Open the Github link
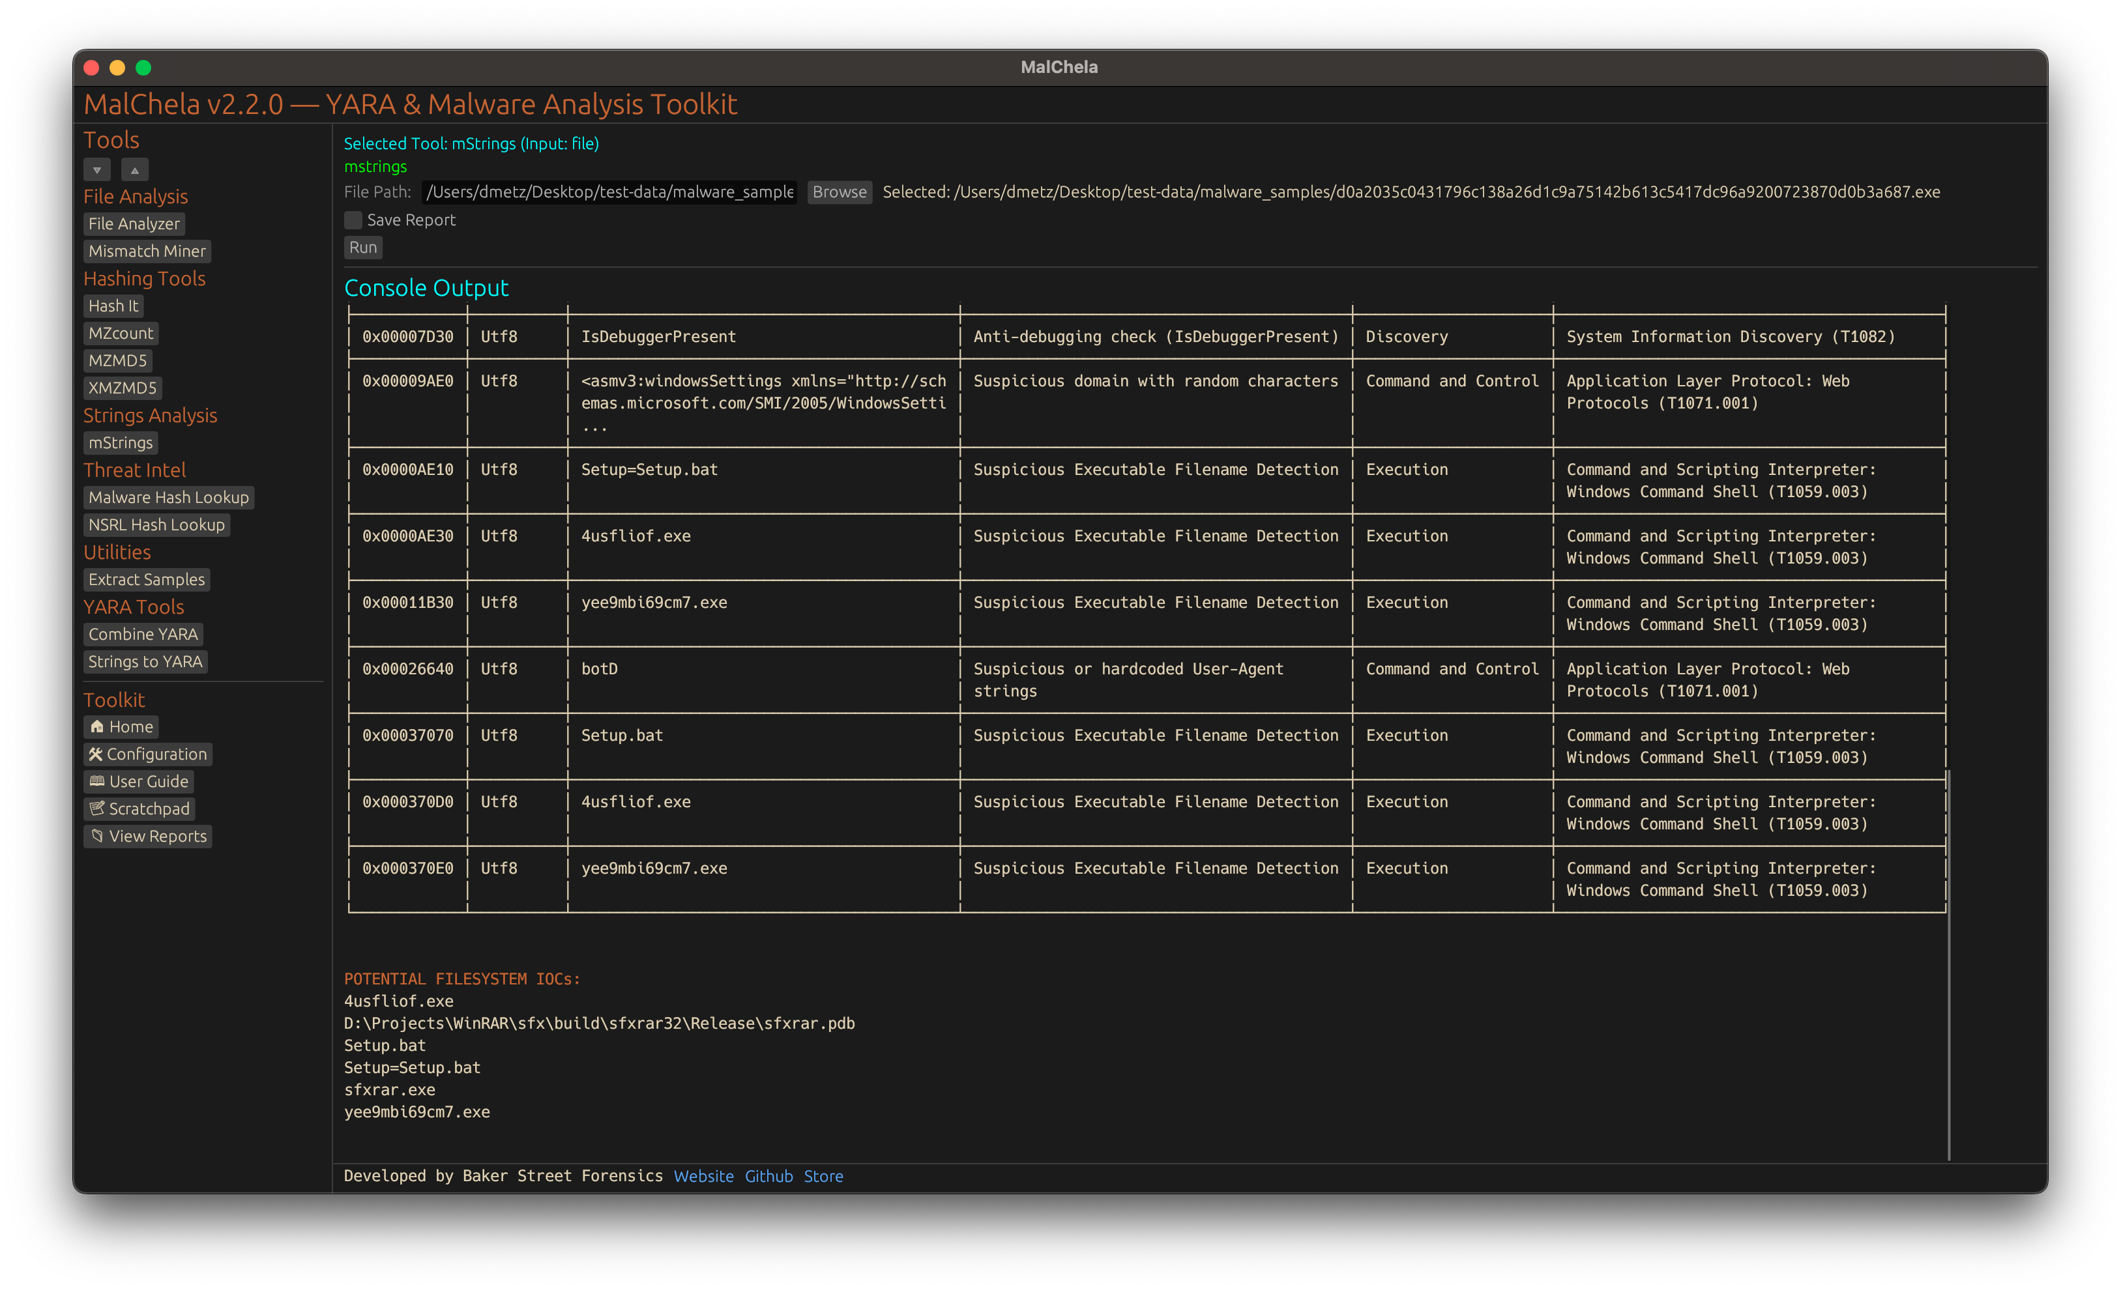This screenshot has height=1290, width=2121. (768, 1175)
